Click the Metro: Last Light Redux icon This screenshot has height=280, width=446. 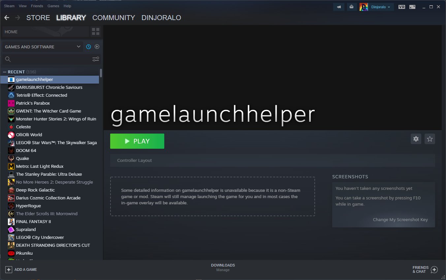[11, 166]
